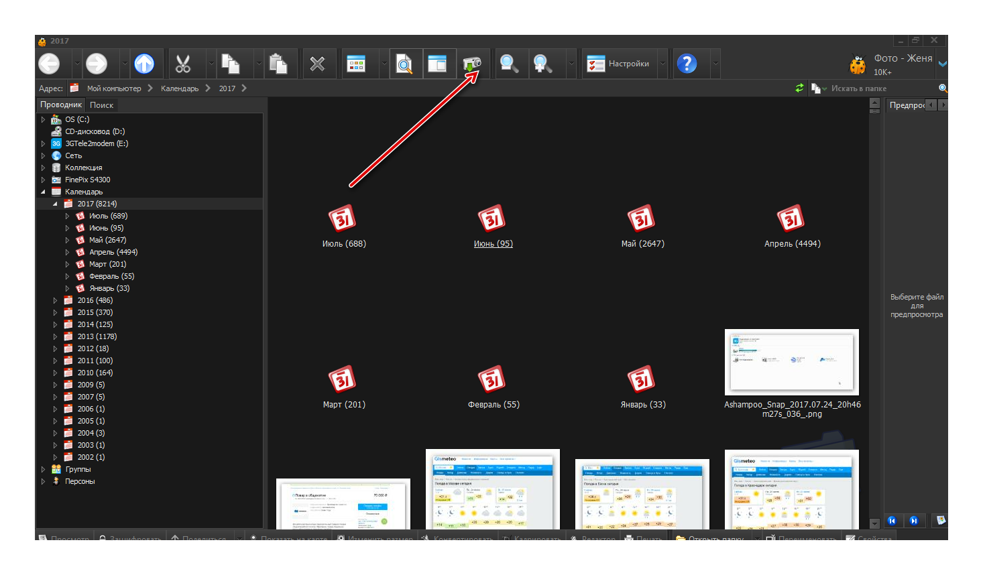Image resolution: width=983 pixels, height=575 pixels.
Task: Switch to the Поиск tab
Action: (x=102, y=105)
